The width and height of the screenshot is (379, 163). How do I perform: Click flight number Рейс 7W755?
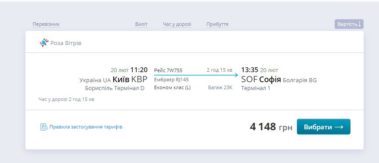tap(168, 70)
